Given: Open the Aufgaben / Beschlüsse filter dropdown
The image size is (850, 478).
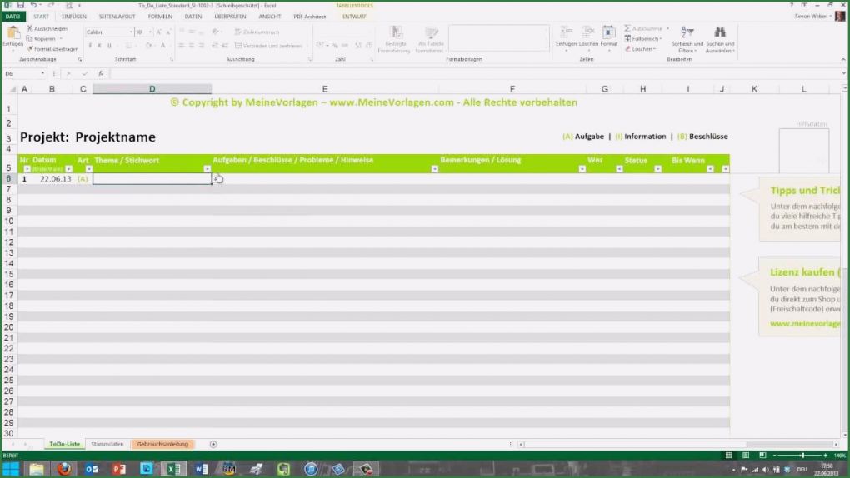Looking at the screenshot, I should tap(435, 169).
